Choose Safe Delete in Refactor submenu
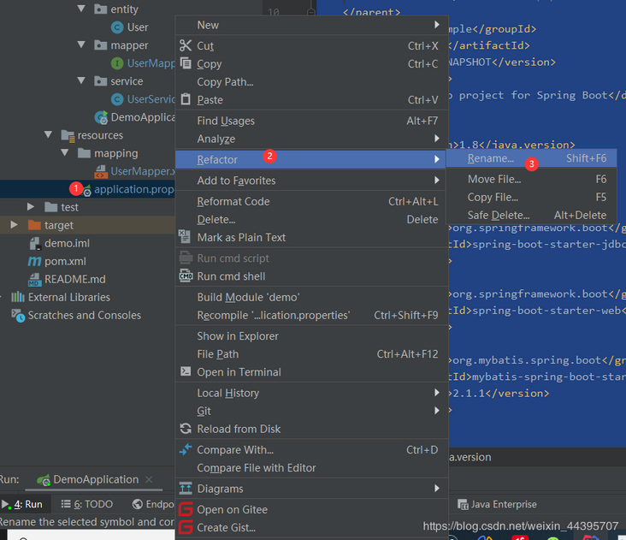Screen dimensions: 626x540 click(x=531, y=215)
